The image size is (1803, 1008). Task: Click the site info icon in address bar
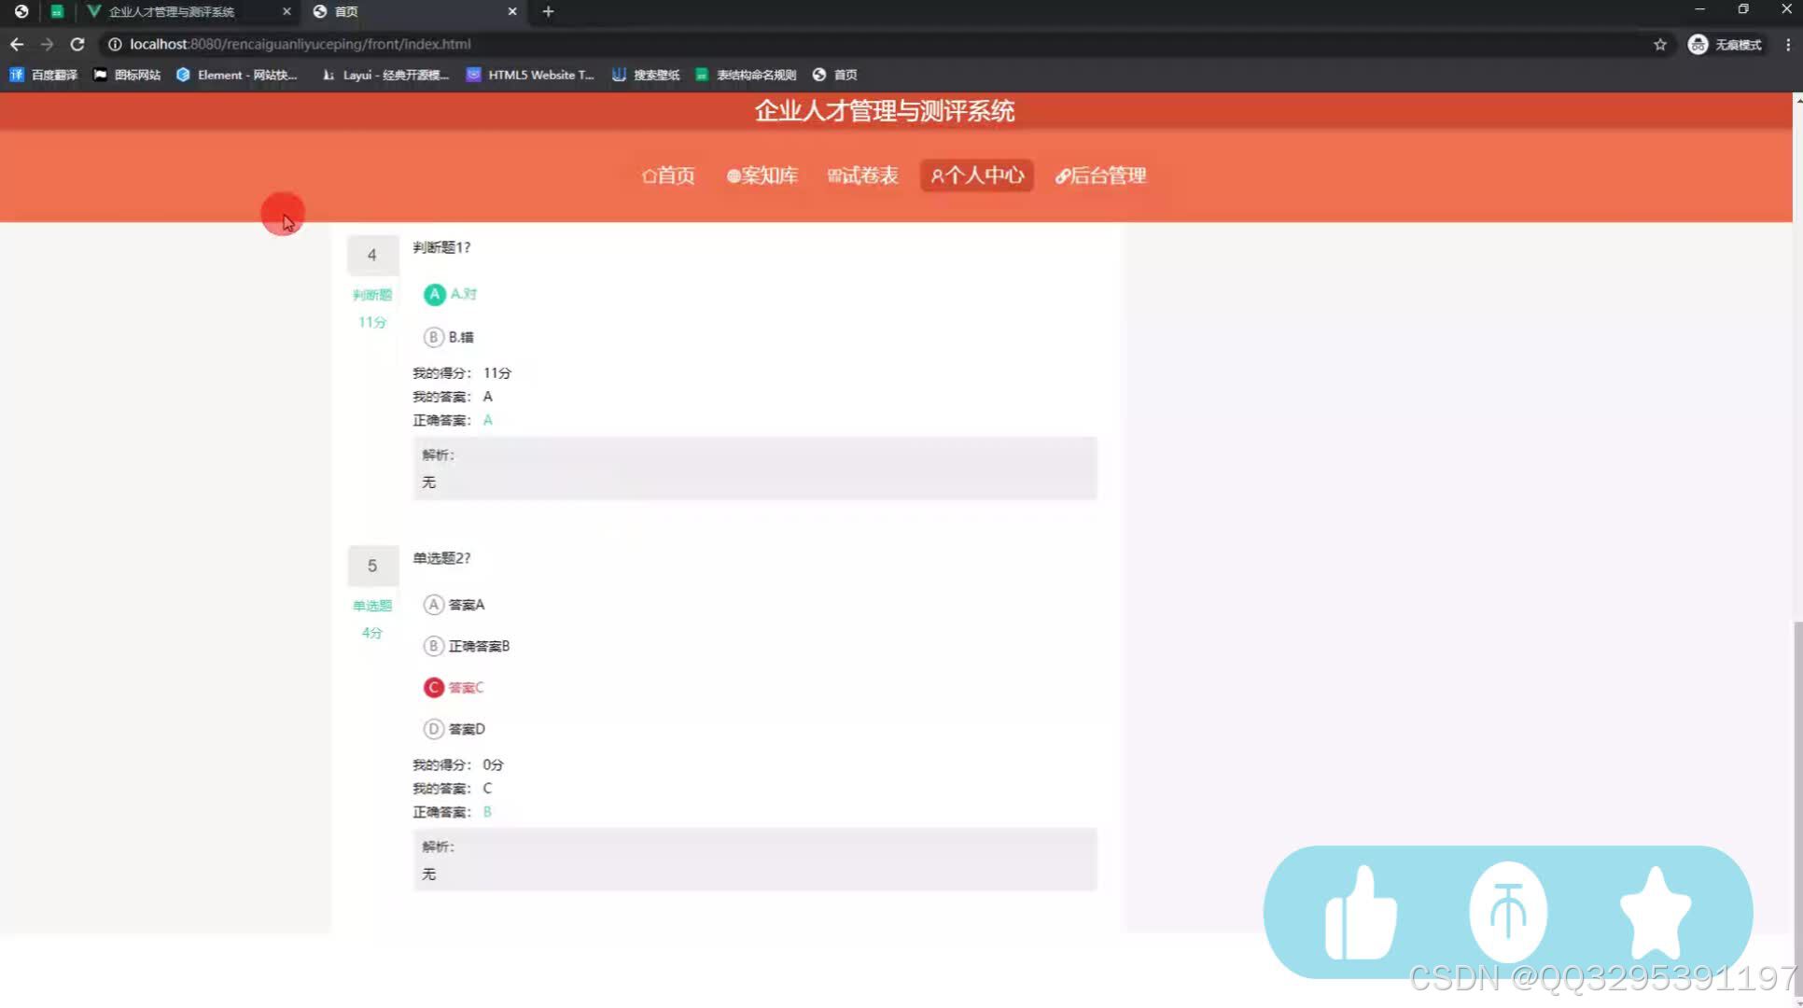coord(115,44)
